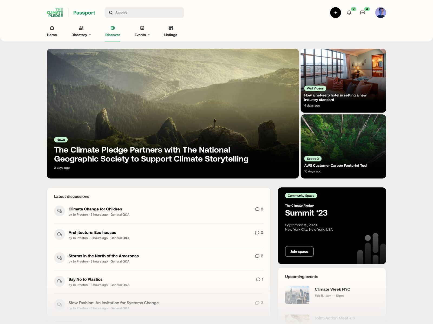Image resolution: width=433 pixels, height=324 pixels.
Task: Click 'September 19, 2023' date text
Action: click(301, 225)
